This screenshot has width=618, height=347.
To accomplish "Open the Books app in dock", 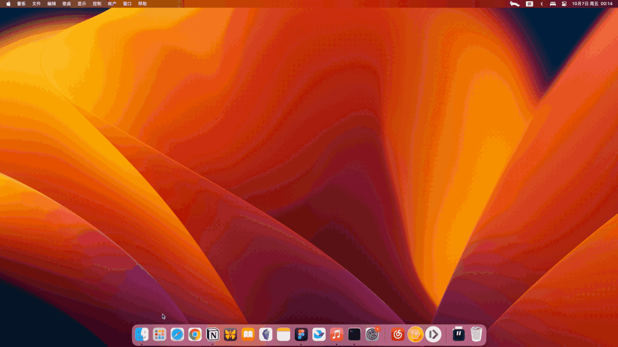I will (248, 334).
